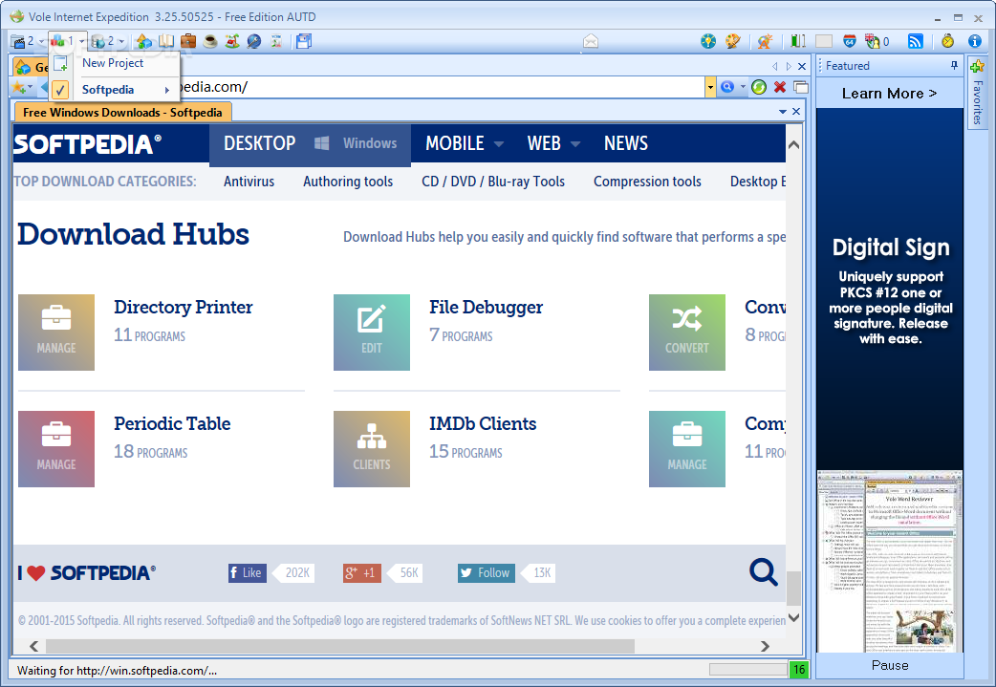Toggle the checked Softpedia project checkmark
The image size is (996, 687).
[59, 90]
